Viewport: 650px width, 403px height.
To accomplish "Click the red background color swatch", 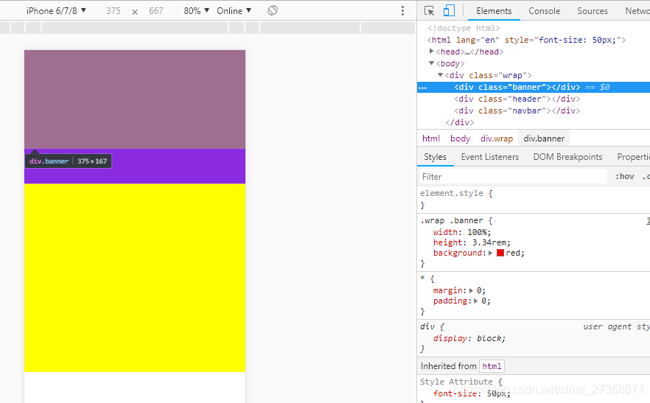I will (x=500, y=253).
